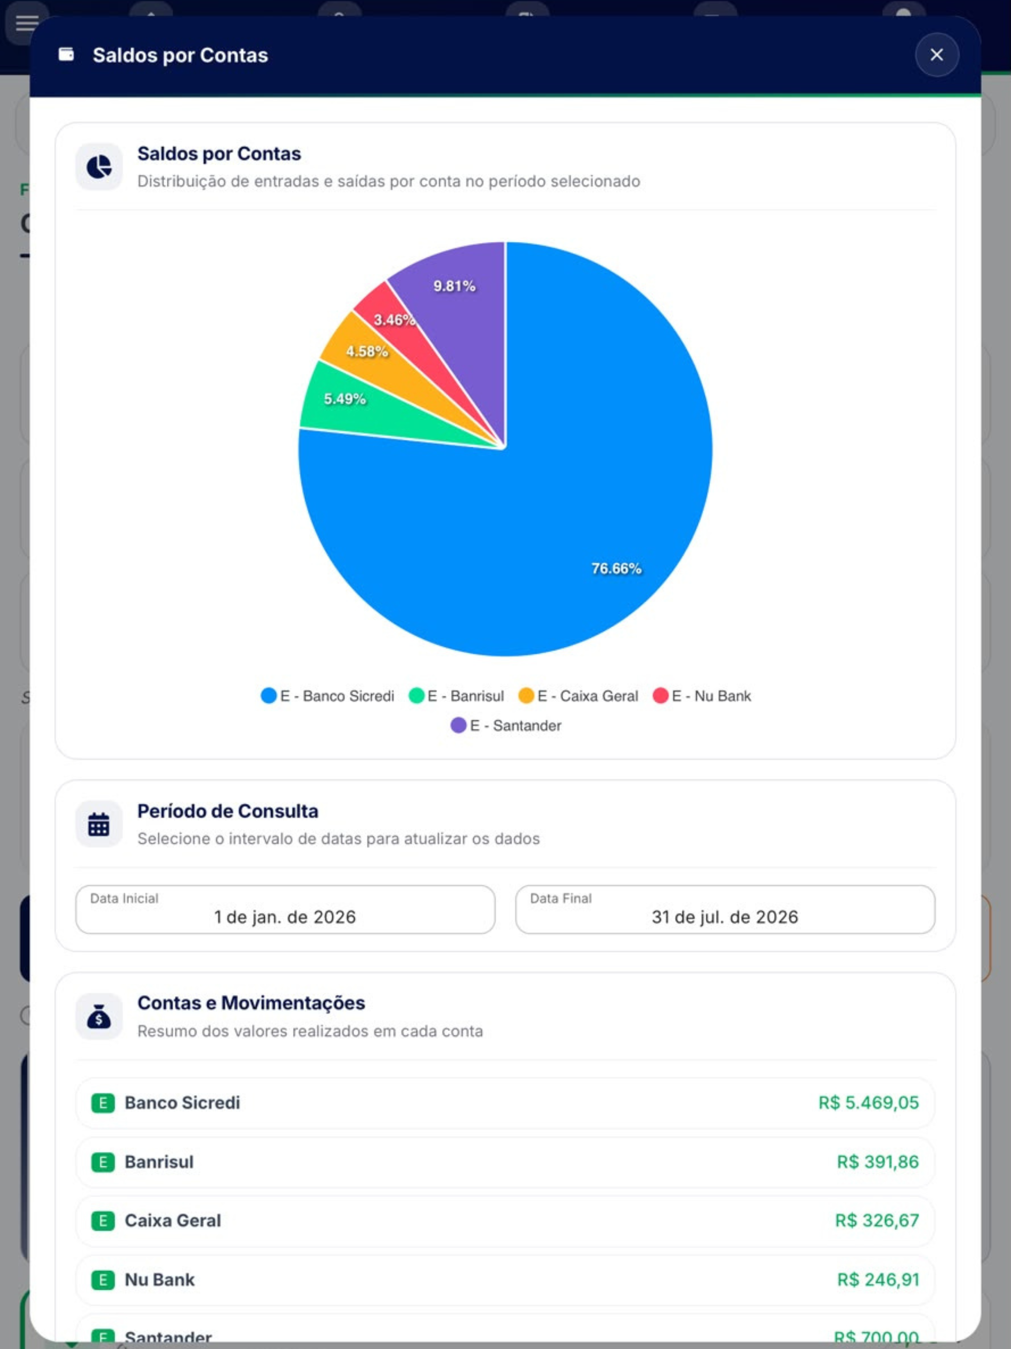The height and width of the screenshot is (1349, 1011).
Task: Open the Data Inicial date field
Action: click(x=285, y=910)
